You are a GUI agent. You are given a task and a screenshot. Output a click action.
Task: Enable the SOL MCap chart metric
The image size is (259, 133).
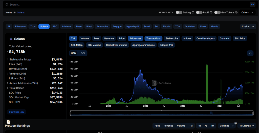[x=77, y=45]
